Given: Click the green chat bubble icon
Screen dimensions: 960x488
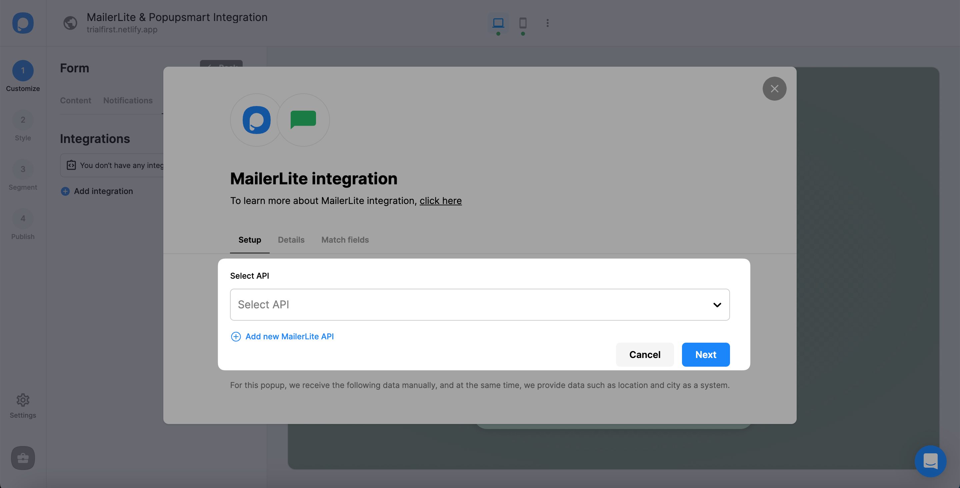Looking at the screenshot, I should (x=303, y=120).
